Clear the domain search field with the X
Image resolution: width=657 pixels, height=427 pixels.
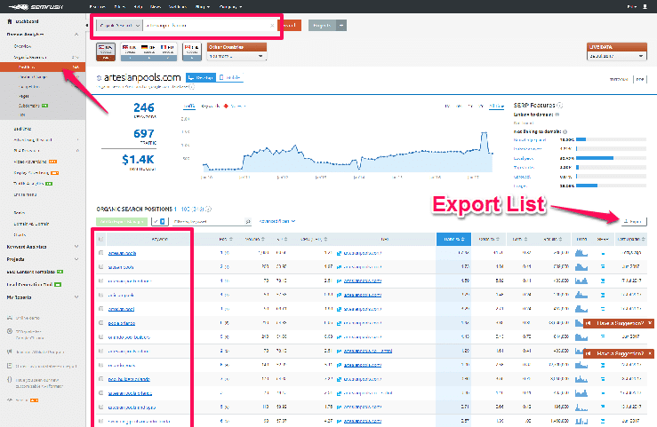tap(272, 26)
